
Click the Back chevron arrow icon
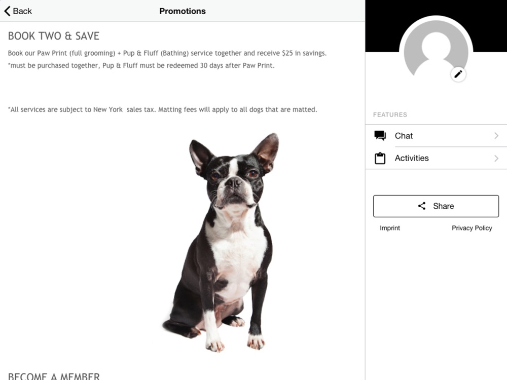pos(8,11)
